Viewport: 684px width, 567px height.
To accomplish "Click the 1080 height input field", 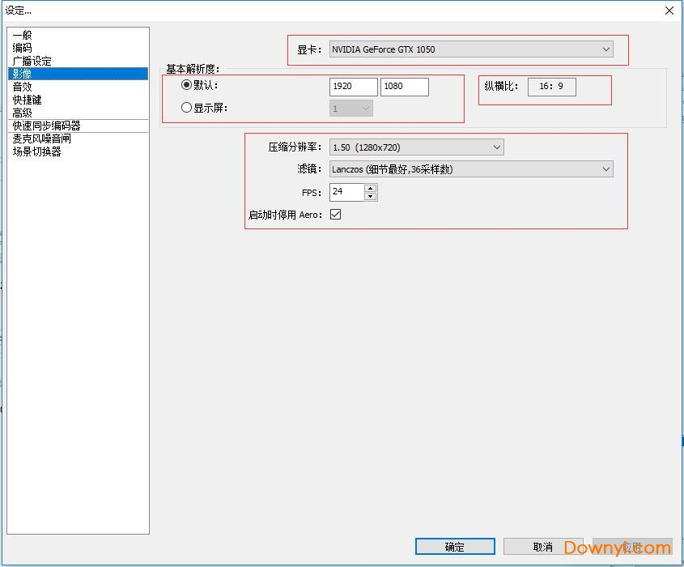I will pyautogui.click(x=404, y=87).
